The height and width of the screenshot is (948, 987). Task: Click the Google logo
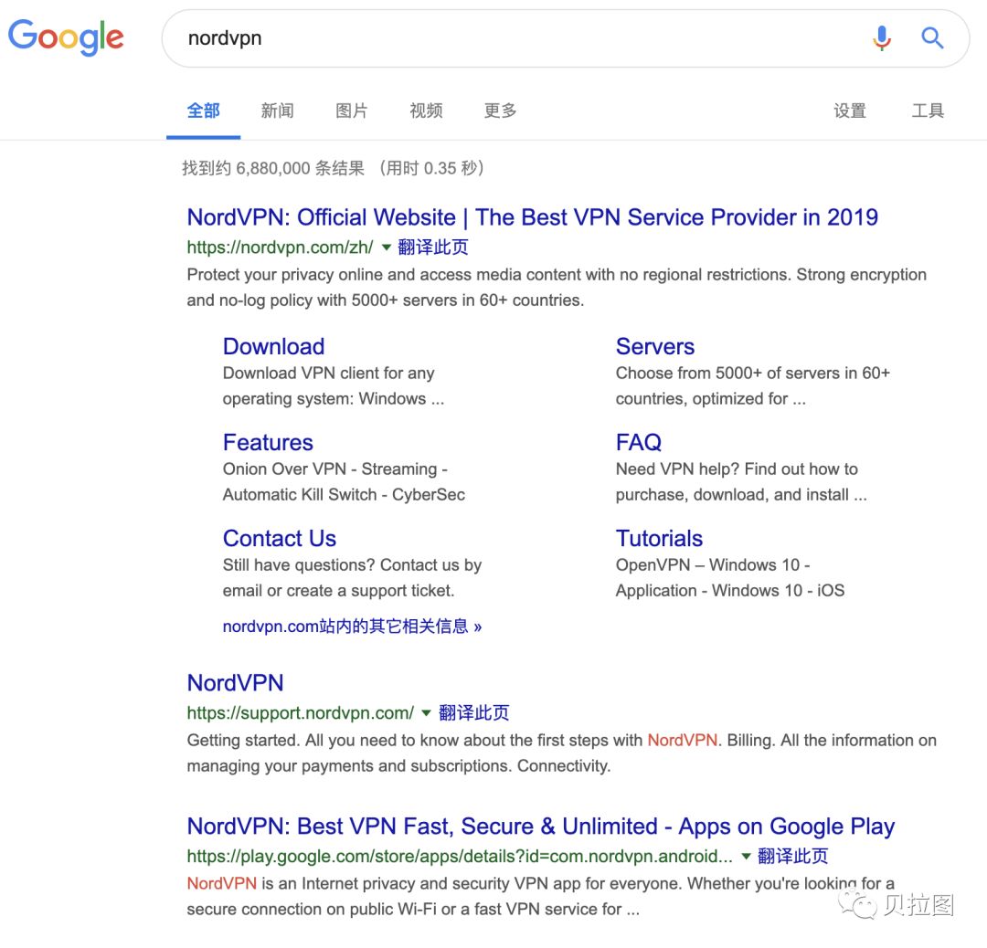[x=66, y=37]
